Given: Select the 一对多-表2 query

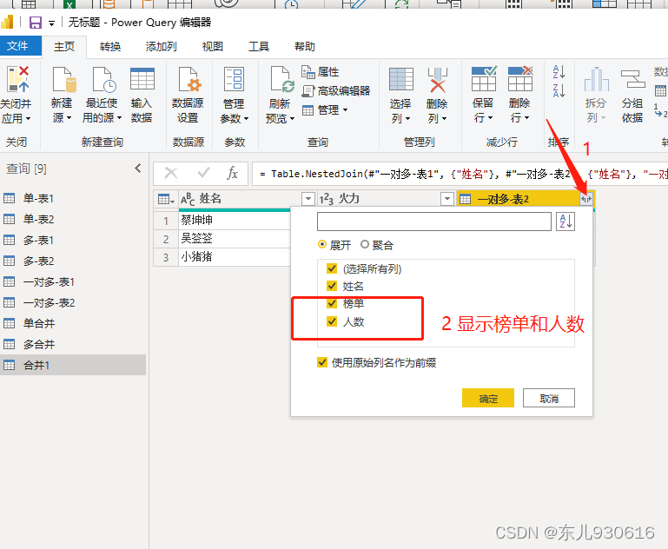Looking at the screenshot, I should tap(73, 302).
